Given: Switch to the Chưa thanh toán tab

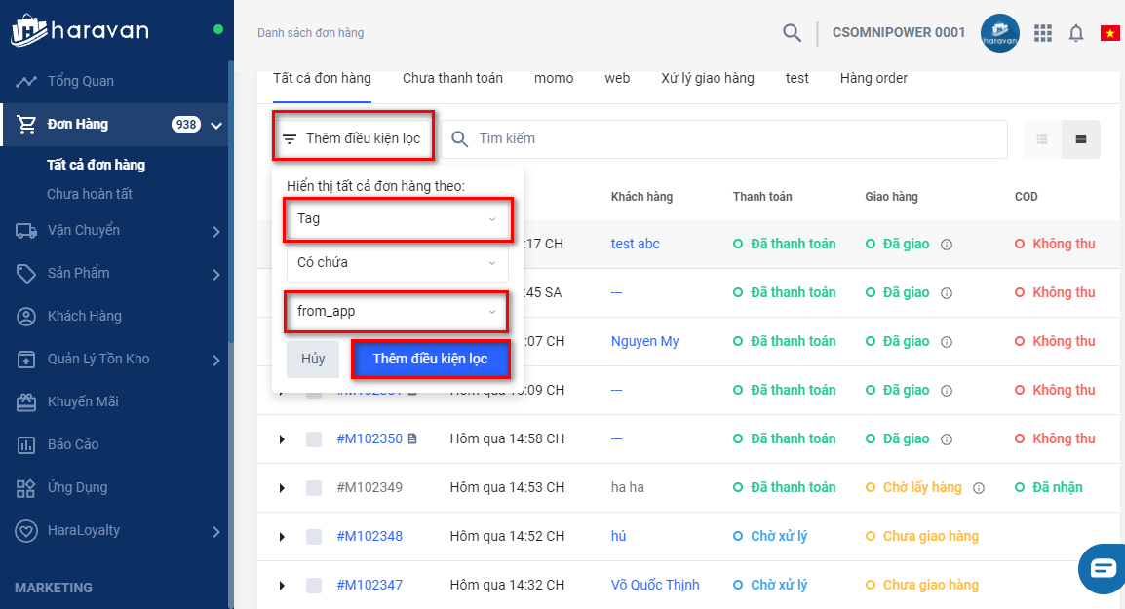Looking at the screenshot, I should click(452, 78).
